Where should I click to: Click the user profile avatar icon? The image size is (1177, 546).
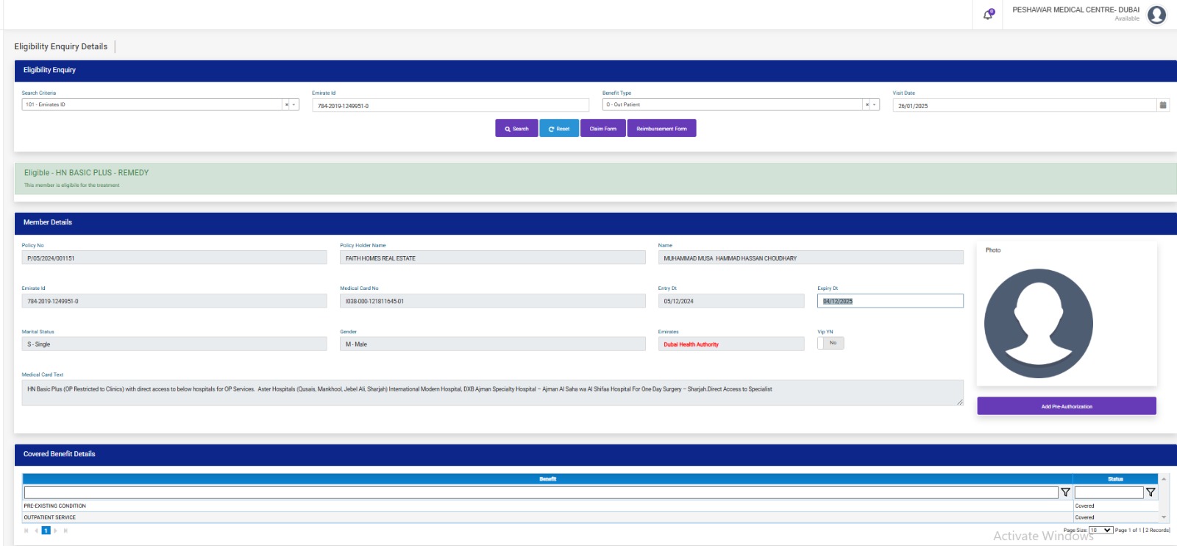(x=1156, y=15)
